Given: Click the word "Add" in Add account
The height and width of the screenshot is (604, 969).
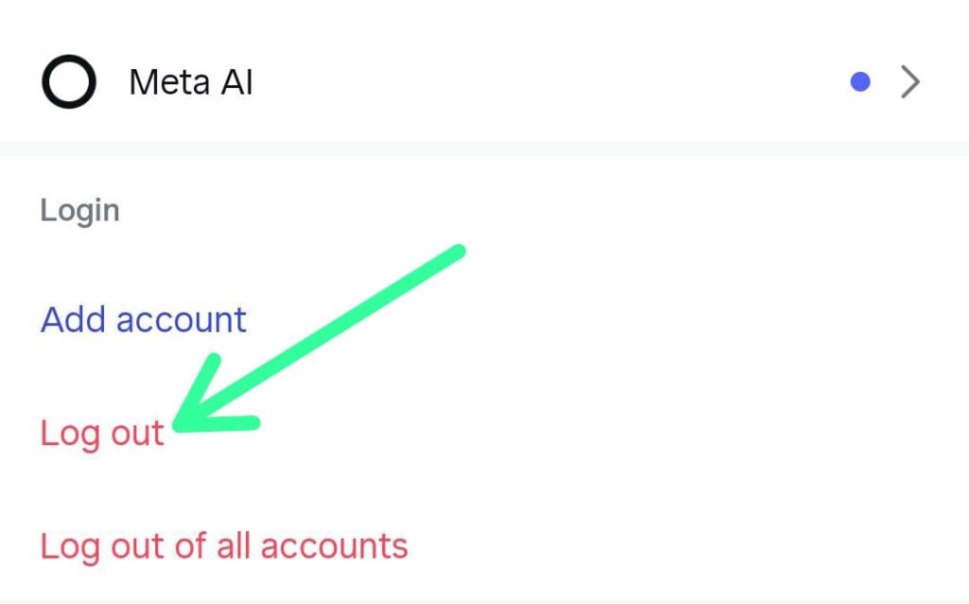Looking at the screenshot, I should click(74, 320).
